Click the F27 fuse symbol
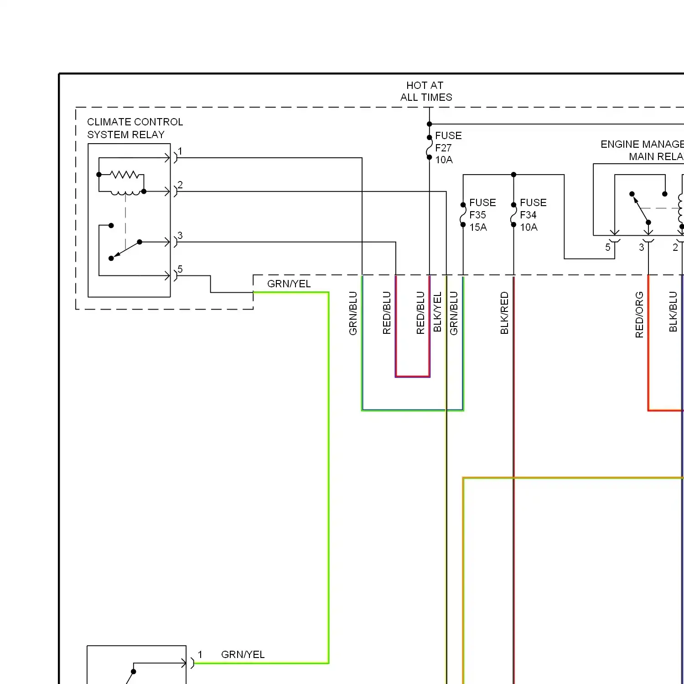The height and width of the screenshot is (684, 684). click(x=429, y=147)
